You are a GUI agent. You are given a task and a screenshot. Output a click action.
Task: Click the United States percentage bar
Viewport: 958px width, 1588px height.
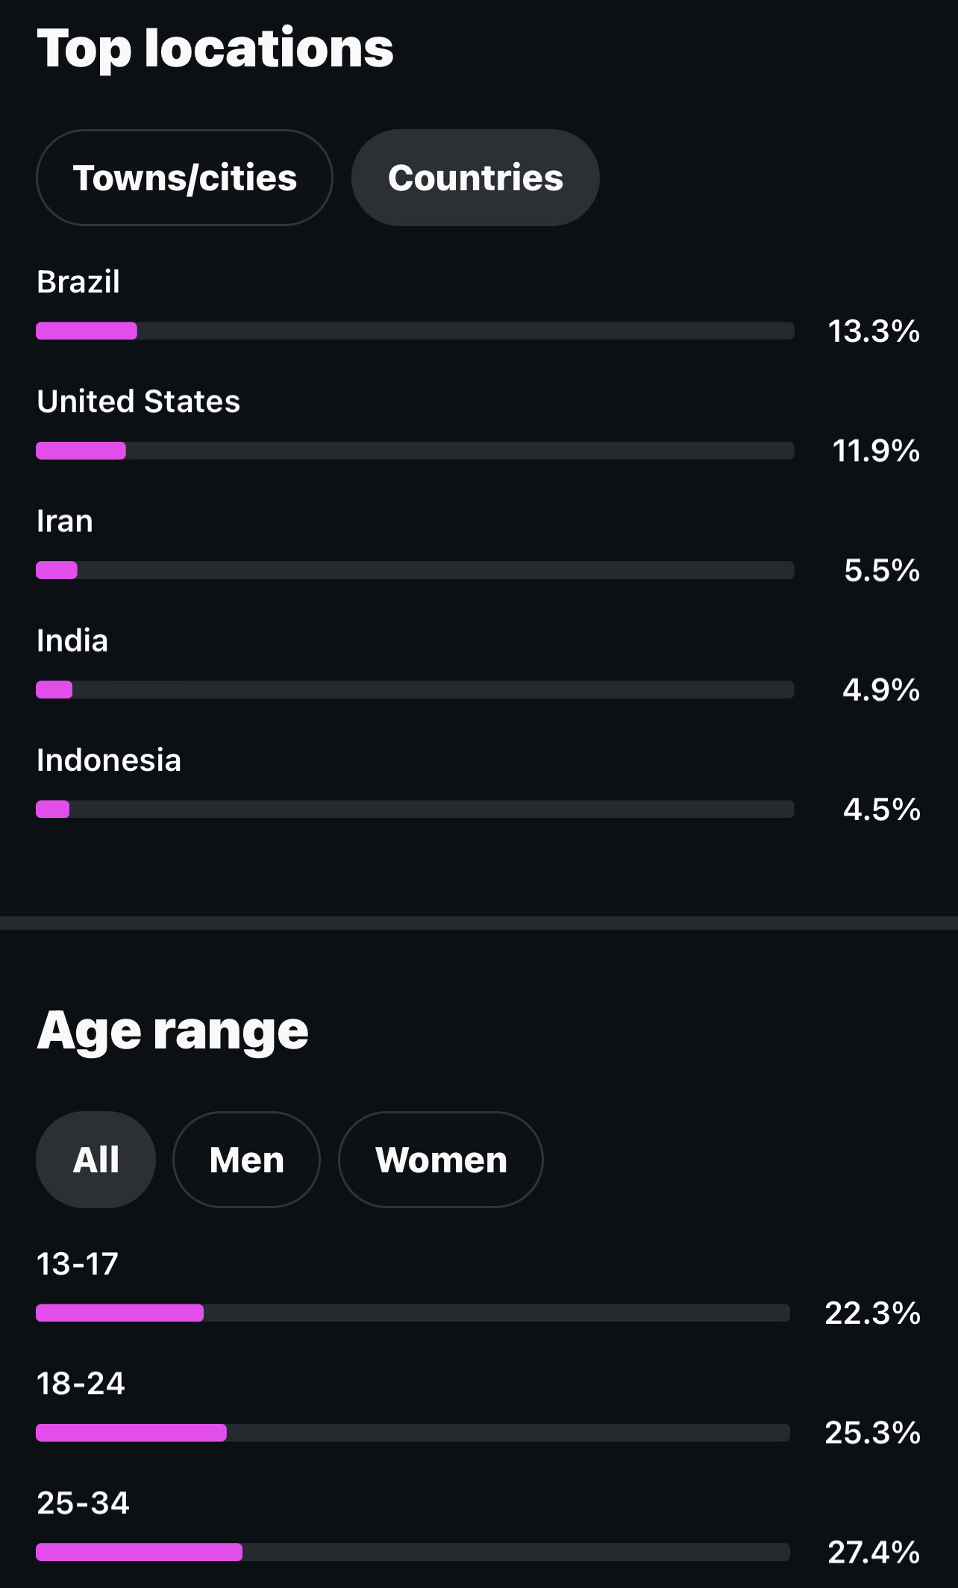click(x=415, y=451)
